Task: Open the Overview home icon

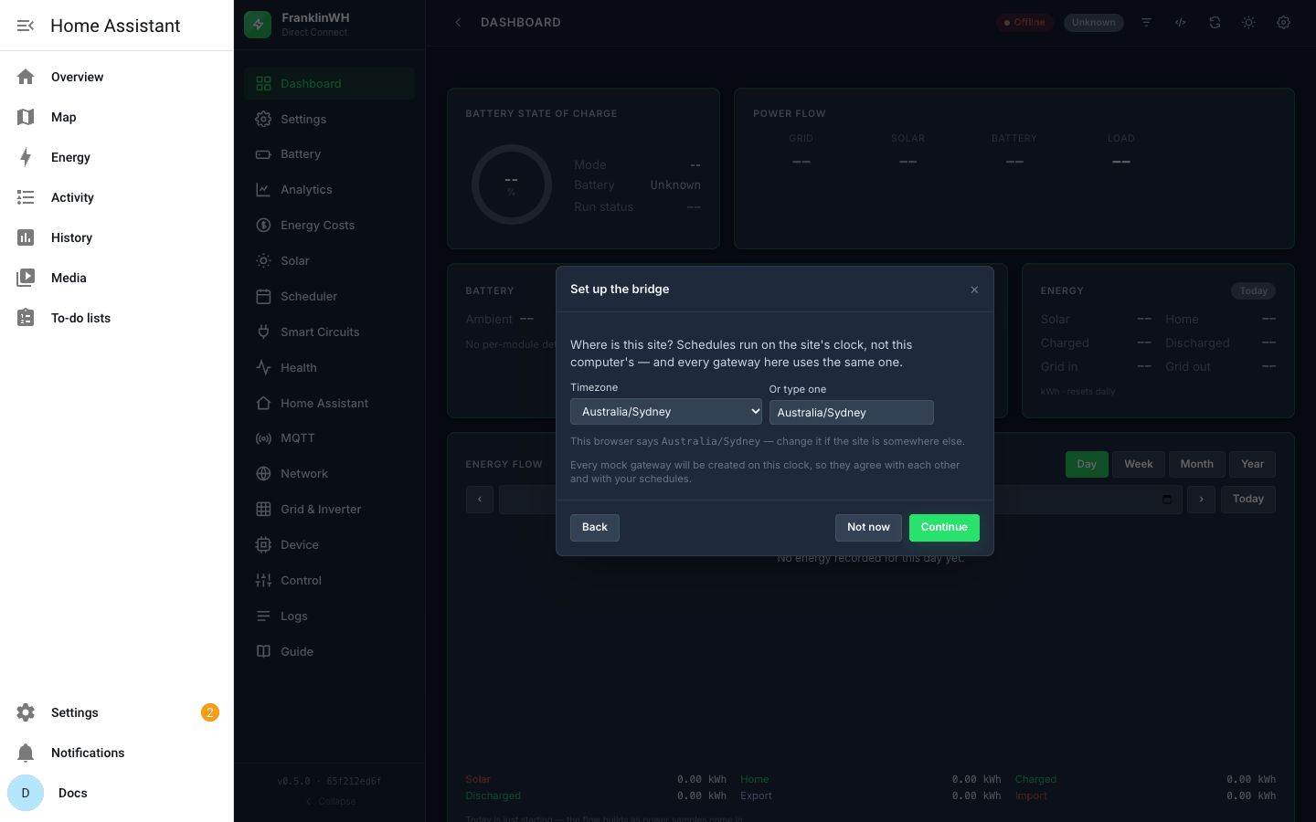Action: pos(26,77)
